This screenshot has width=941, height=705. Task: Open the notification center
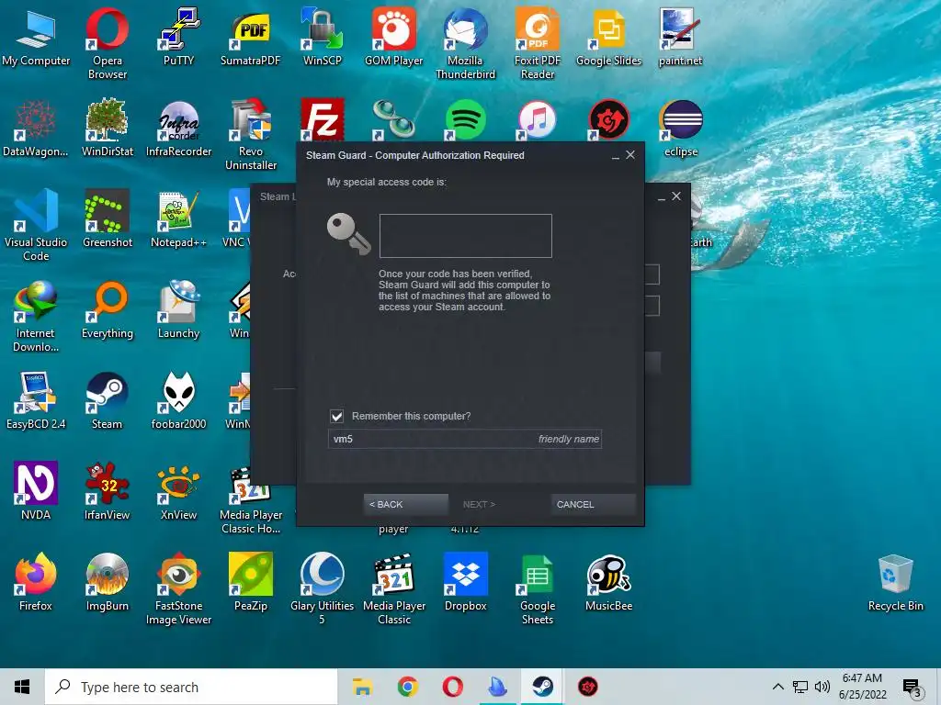[x=912, y=688]
